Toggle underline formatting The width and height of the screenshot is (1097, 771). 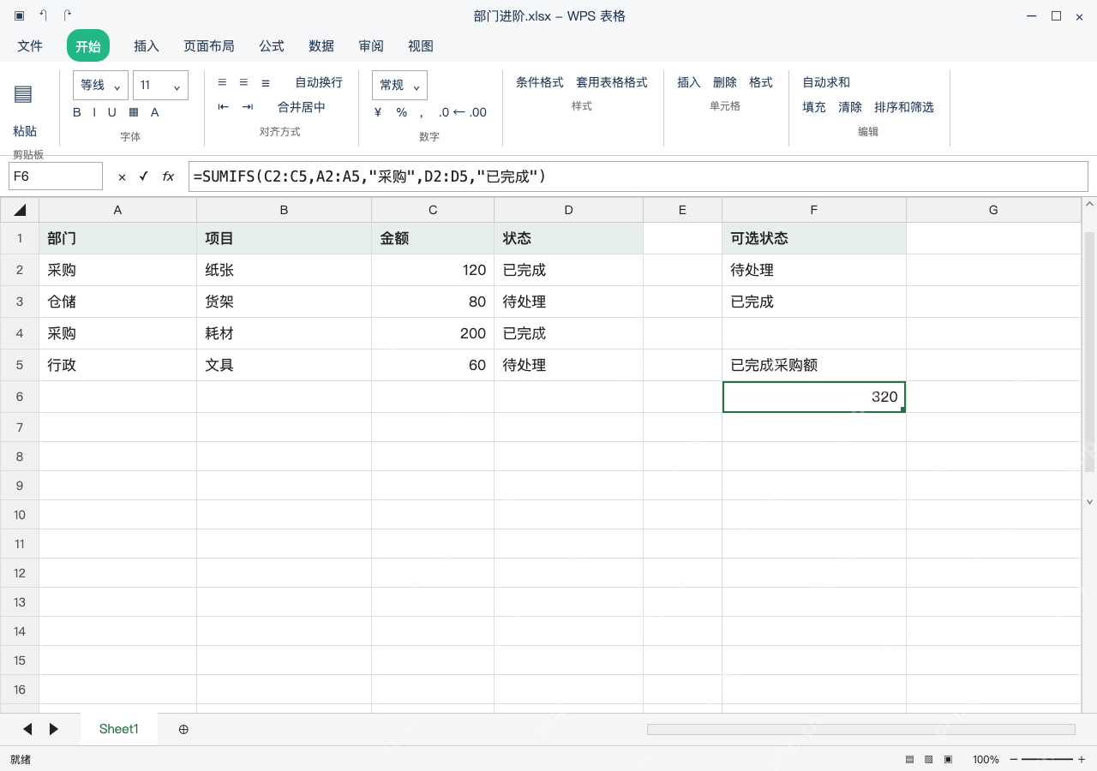click(x=111, y=112)
